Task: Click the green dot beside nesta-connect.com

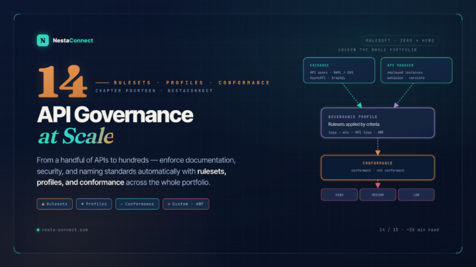Action: click(x=38, y=230)
